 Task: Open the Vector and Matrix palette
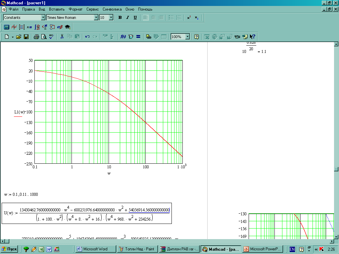coord(22,27)
